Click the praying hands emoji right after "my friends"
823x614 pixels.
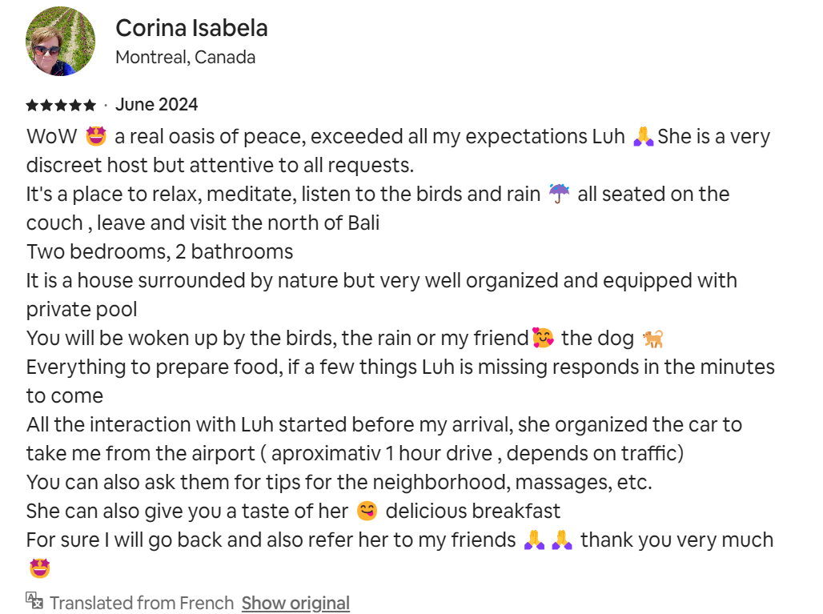tap(535, 540)
